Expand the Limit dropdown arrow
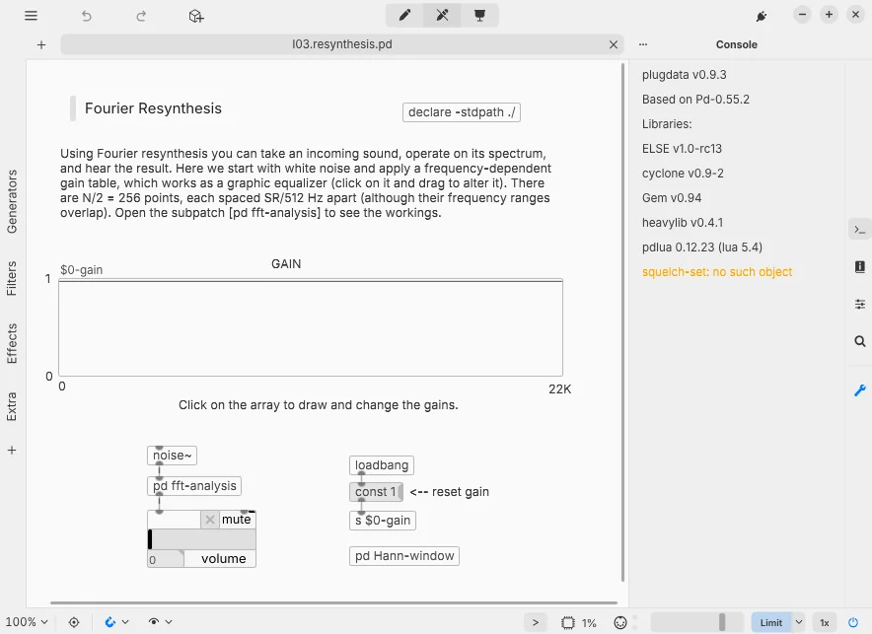 (x=799, y=622)
